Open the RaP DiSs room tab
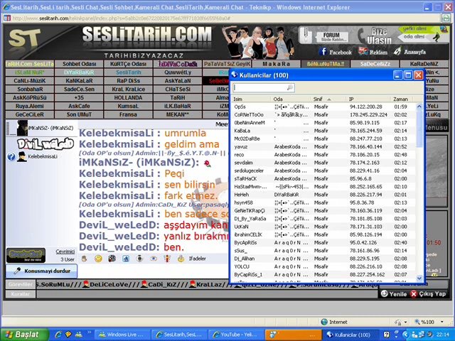The width and height of the screenshot is (455, 341). coord(128,80)
